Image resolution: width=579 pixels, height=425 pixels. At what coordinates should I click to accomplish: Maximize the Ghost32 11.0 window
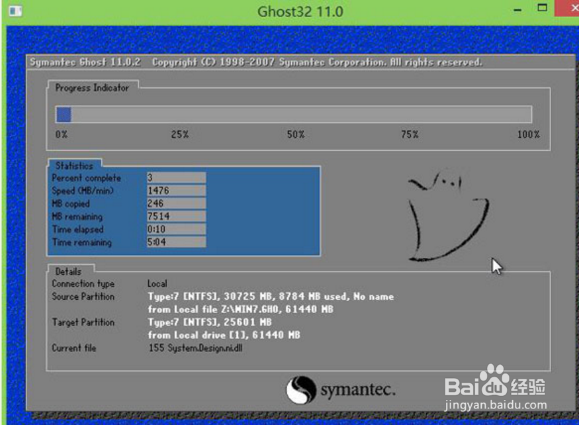[x=542, y=8]
